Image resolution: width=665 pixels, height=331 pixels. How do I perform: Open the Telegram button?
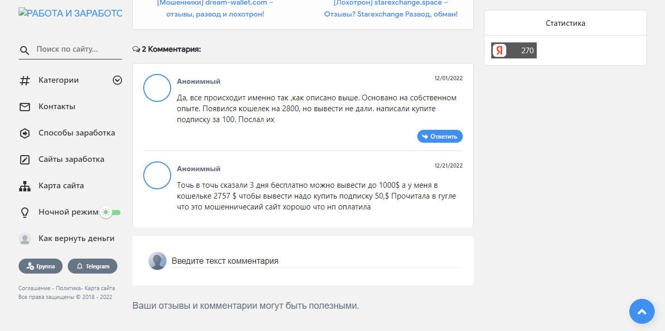click(93, 266)
